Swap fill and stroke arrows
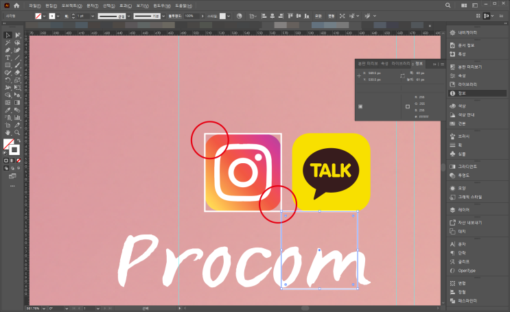This screenshot has height=312, width=510. [19, 141]
